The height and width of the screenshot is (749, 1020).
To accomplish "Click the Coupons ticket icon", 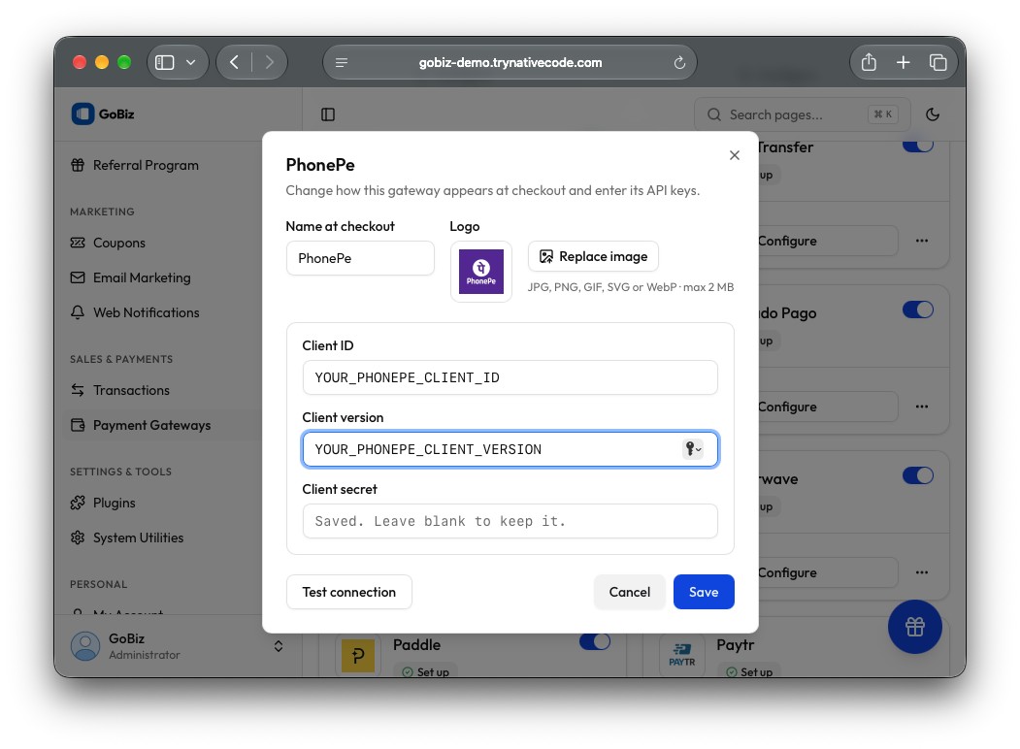I will [x=78, y=243].
